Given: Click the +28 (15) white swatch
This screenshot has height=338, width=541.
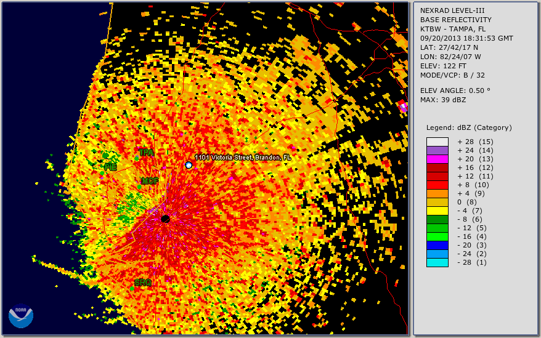Looking at the screenshot, I should pos(437,142).
